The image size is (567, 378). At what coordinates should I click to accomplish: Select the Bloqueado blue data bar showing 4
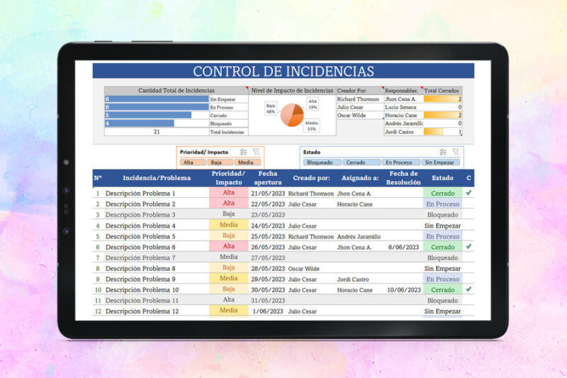click(139, 123)
